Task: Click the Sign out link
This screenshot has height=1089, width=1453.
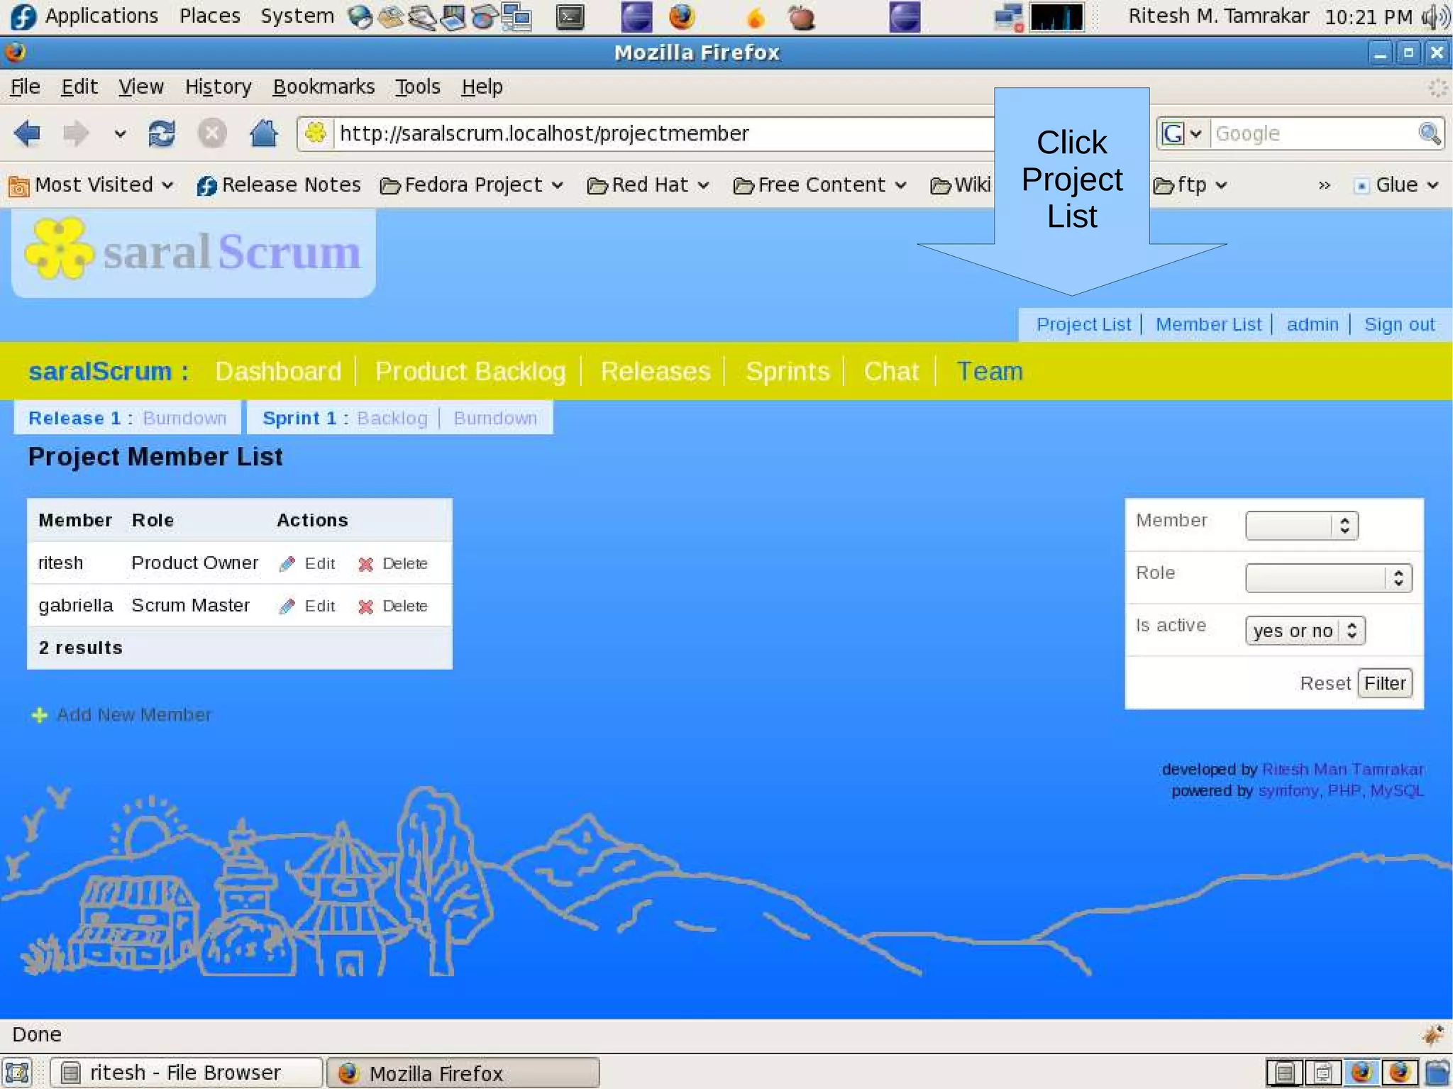Action: point(1398,325)
